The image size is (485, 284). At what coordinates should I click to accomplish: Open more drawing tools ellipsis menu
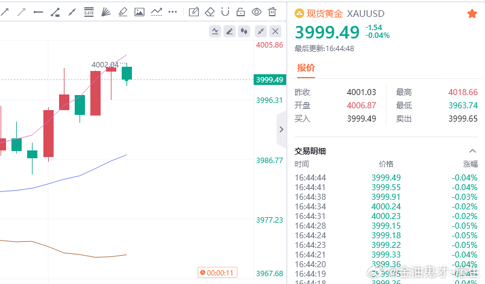[172, 12]
